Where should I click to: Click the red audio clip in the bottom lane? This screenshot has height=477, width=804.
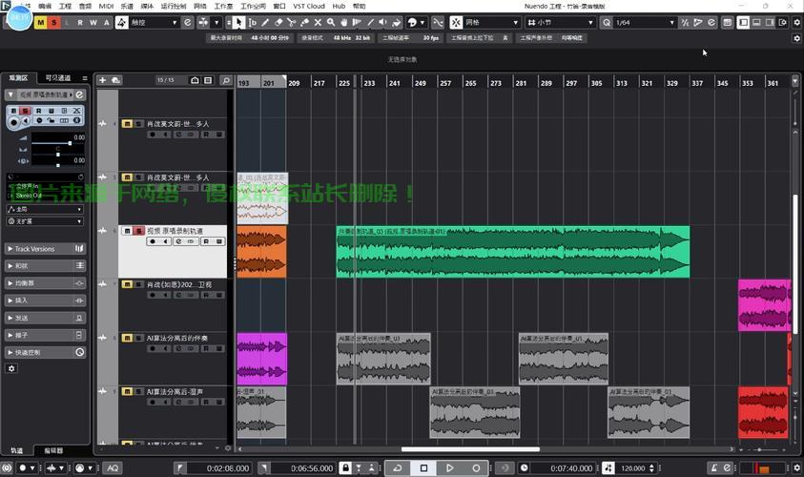point(763,412)
